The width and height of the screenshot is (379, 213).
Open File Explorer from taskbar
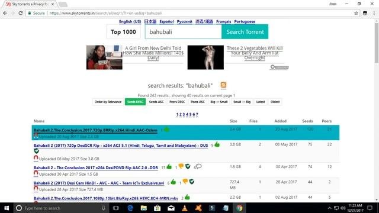pos(143,208)
